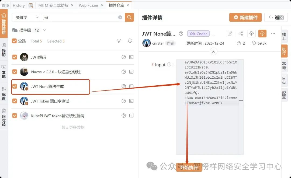Select the 线上 right side tab

[x=284, y=36]
